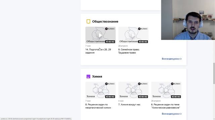
Task: Open the third Химия video thumbnail
Action: tap(166, 90)
